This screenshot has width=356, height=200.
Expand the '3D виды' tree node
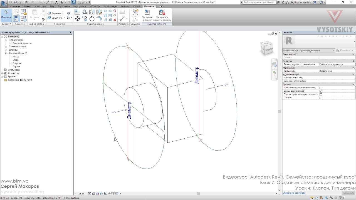[x=6, y=50]
